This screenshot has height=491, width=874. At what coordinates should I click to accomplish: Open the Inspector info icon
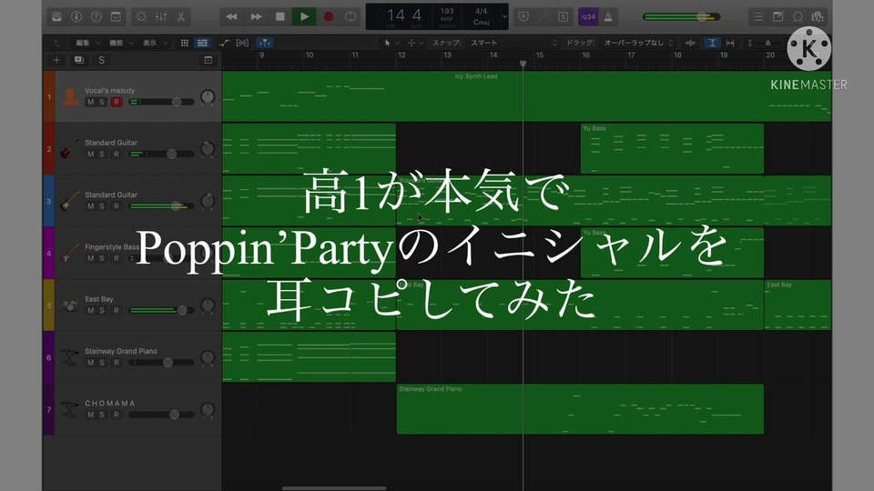76,16
